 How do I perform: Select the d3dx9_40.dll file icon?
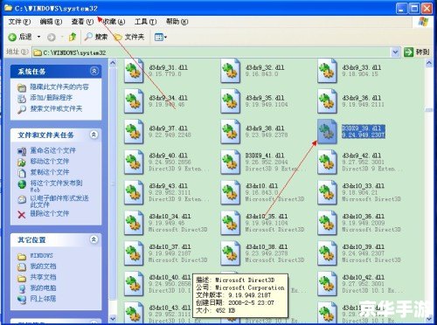134,162
